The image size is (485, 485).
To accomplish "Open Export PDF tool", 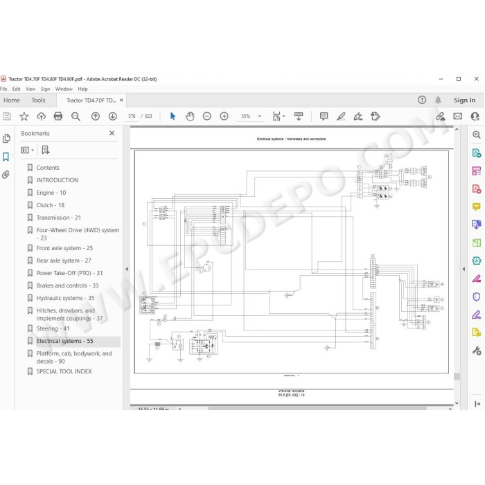I will 477,153.
